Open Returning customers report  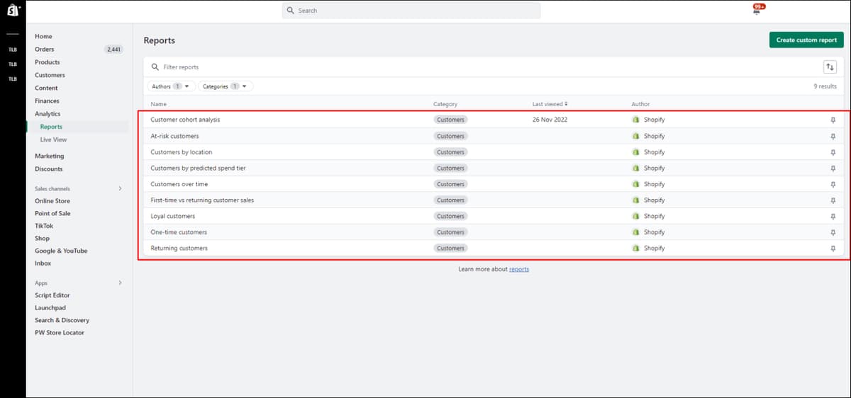[179, 249]
